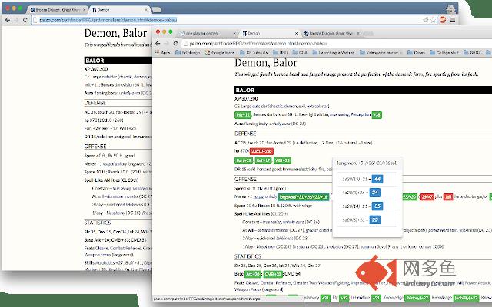
Task: Click the green longsword attack roll button
Action: click(304, 197)
